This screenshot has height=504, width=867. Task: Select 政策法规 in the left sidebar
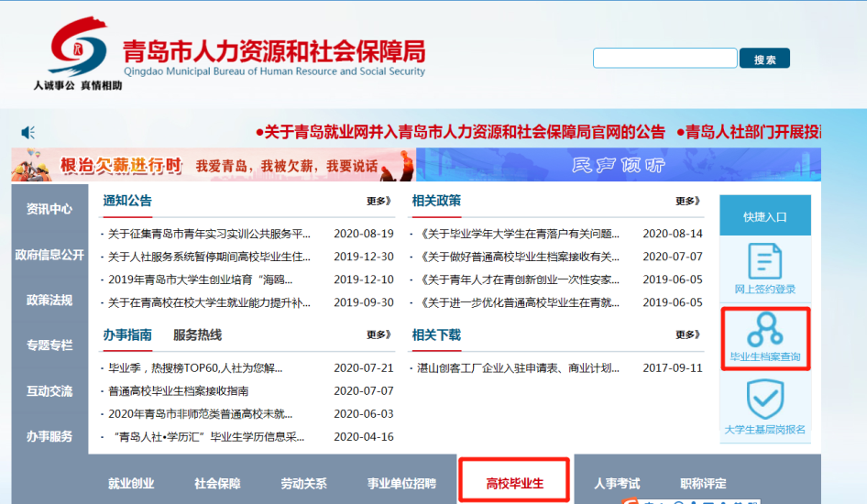[x=49, y=301]
